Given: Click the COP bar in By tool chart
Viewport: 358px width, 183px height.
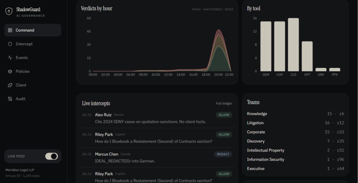Looking at the screenshot, I should pyautogui.click(x=279, y=46).
